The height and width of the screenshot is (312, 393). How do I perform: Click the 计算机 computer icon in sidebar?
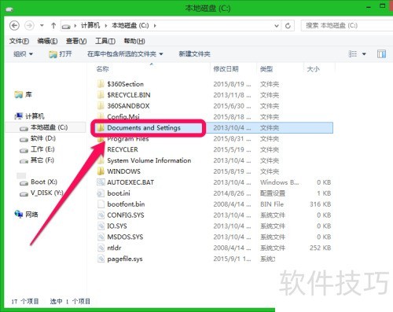pyautogui.click(x=19, y=116)
